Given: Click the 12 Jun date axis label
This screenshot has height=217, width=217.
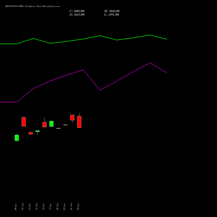Looking at the screenshot, I should pos(36,207).
